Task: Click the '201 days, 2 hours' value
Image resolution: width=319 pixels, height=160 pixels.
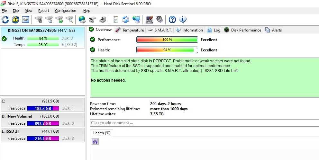Action: 165,104
